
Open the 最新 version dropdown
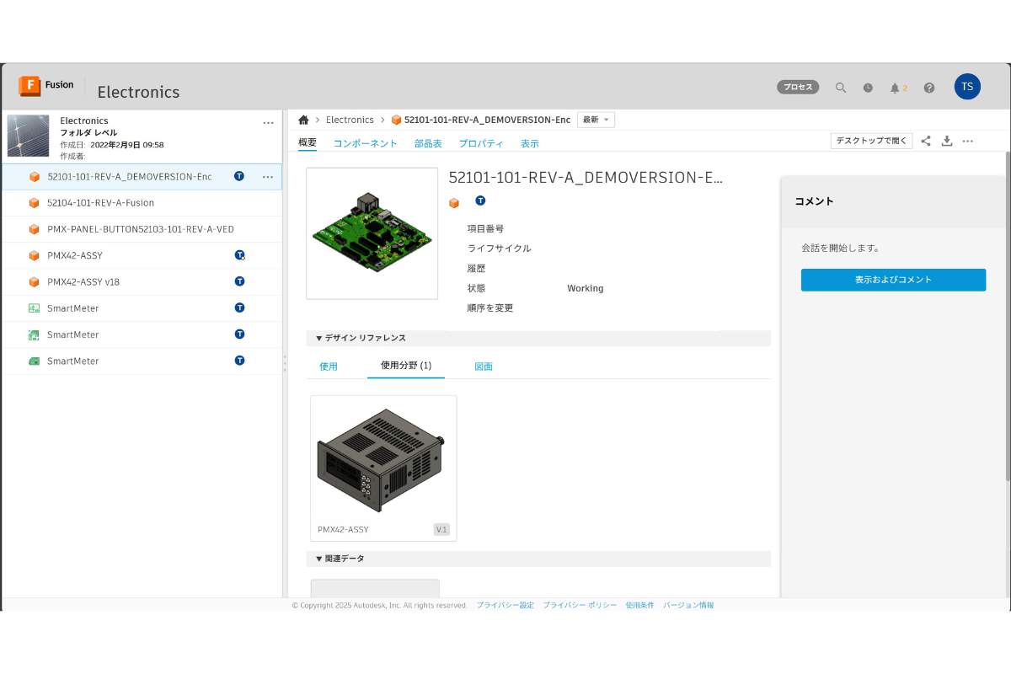595,120
